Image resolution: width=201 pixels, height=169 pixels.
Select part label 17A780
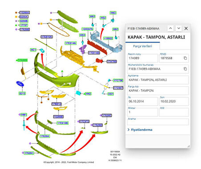point(112,61)
